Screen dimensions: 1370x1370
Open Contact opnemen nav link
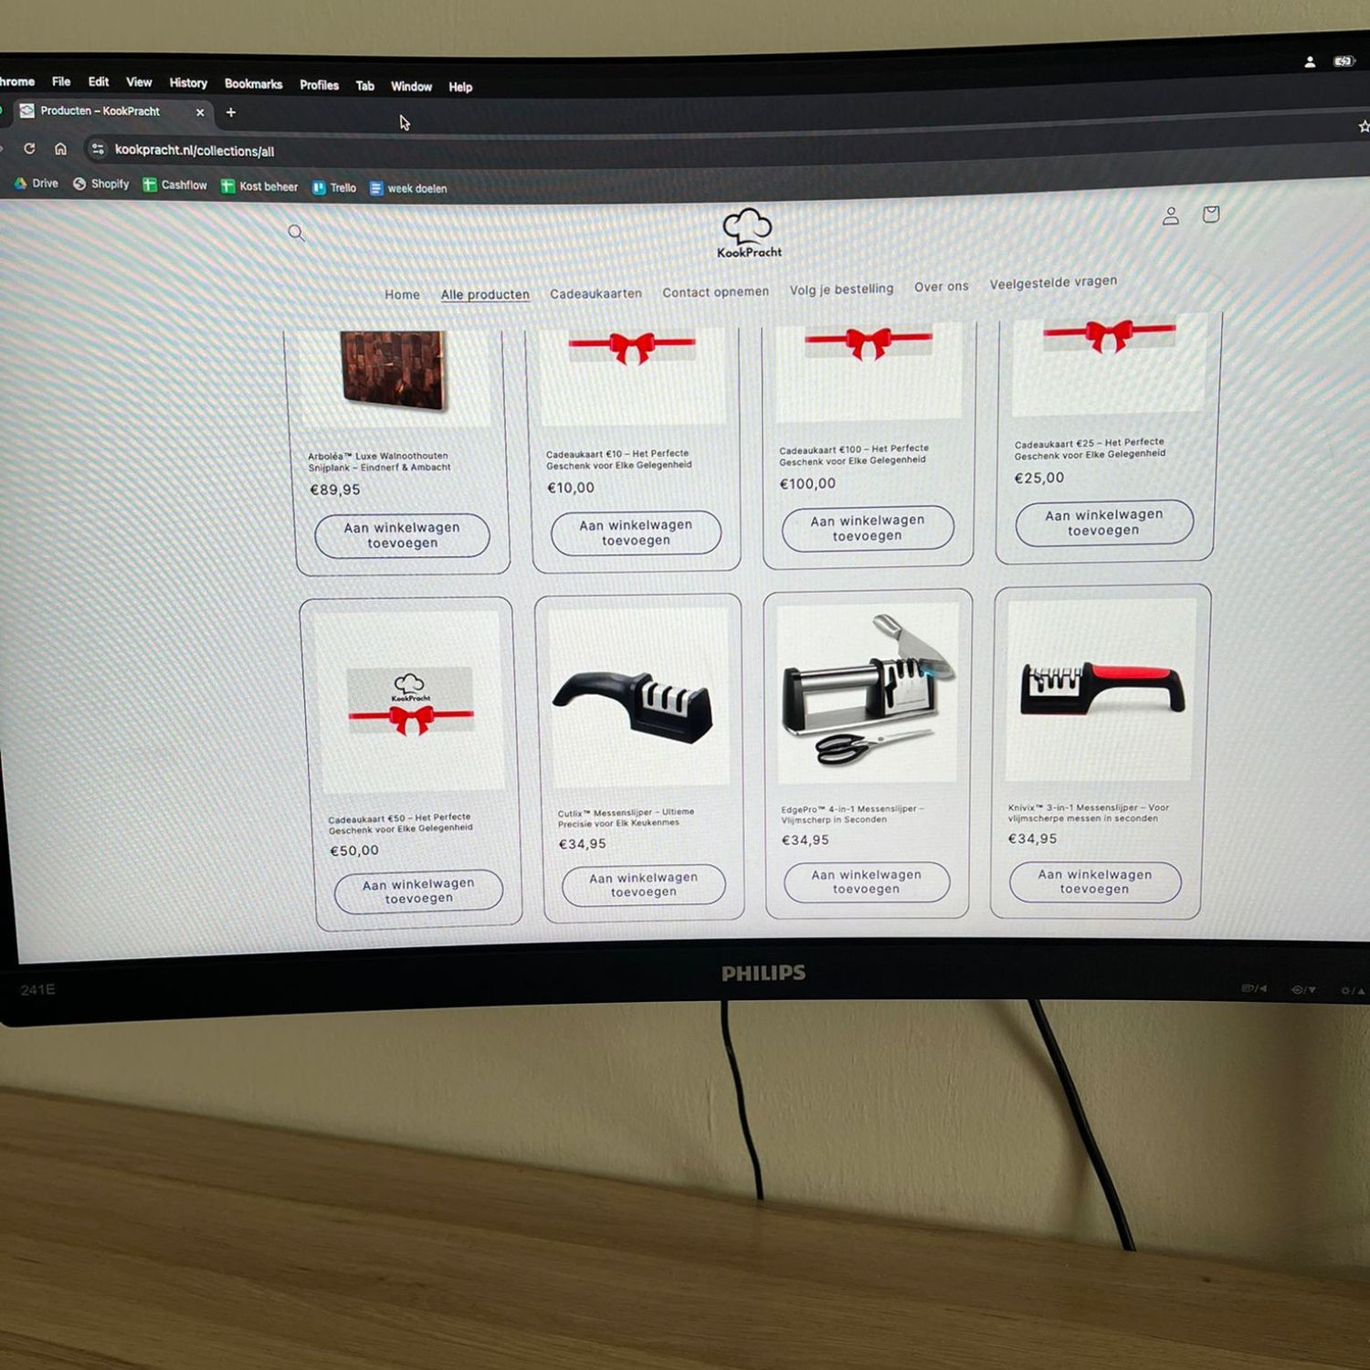[x=715, y=292]
